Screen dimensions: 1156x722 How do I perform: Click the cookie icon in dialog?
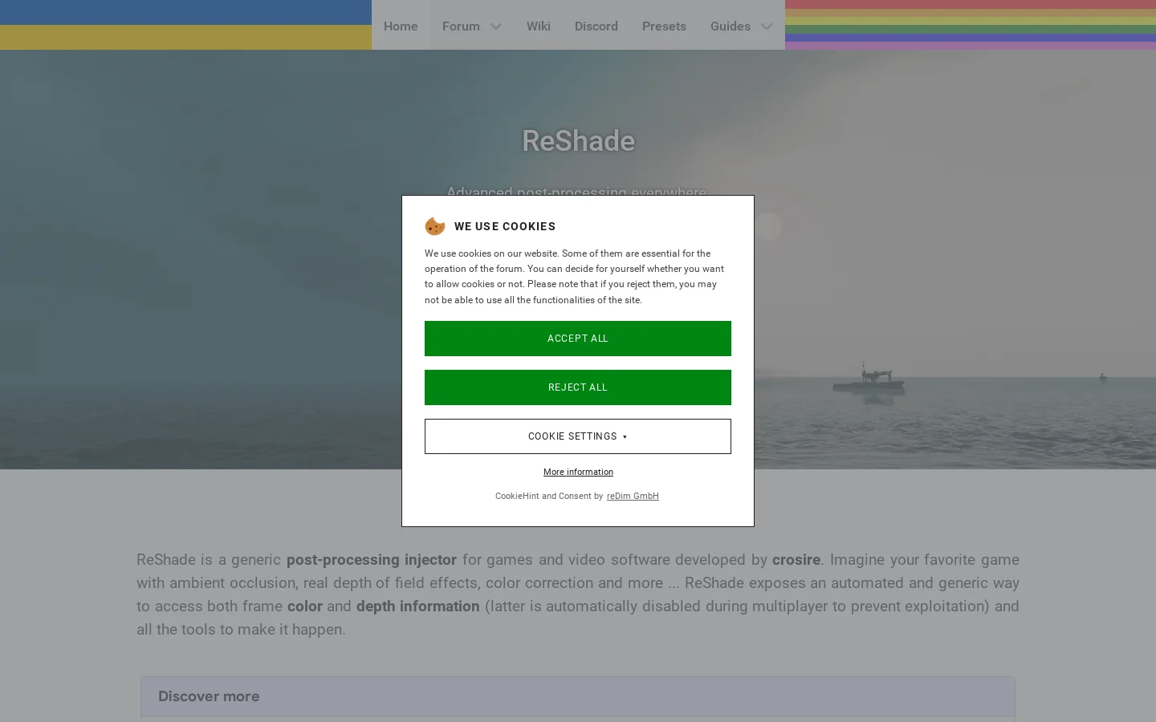click(435, 226)
